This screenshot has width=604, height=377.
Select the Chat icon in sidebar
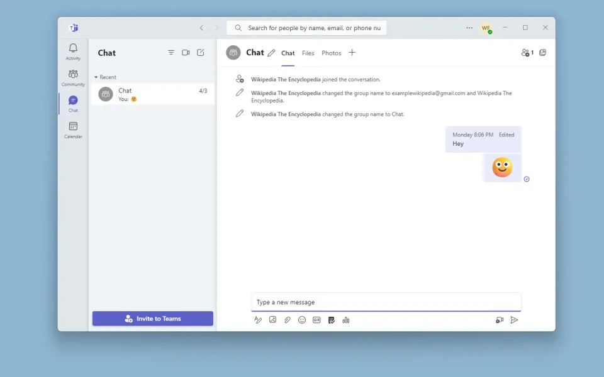73,104
